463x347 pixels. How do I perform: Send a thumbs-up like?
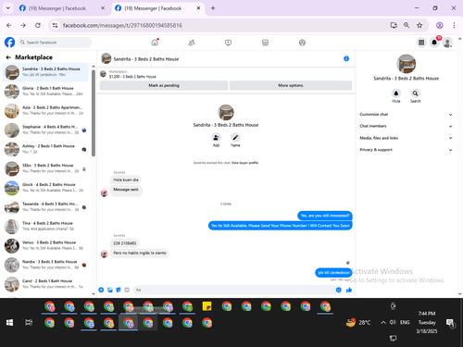point(349,290)
